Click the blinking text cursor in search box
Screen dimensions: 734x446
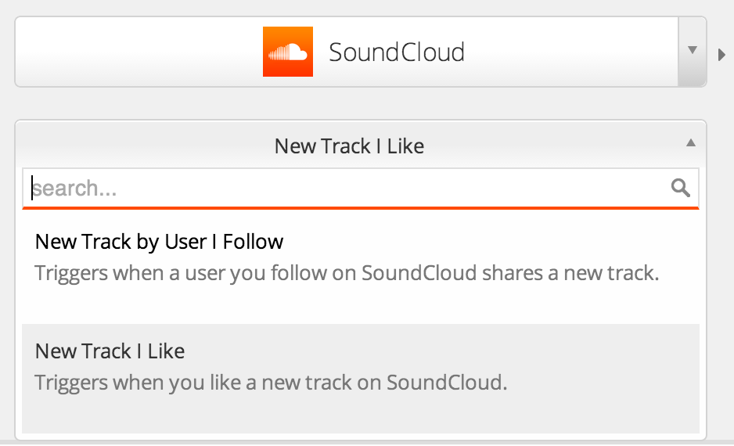tap(32, 188)
